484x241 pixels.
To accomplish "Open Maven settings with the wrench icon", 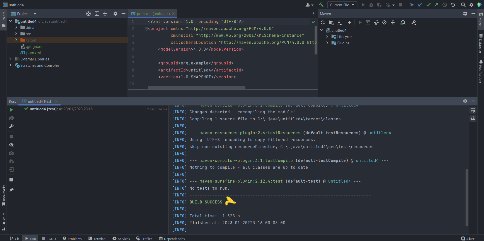I will coord(413,22).
